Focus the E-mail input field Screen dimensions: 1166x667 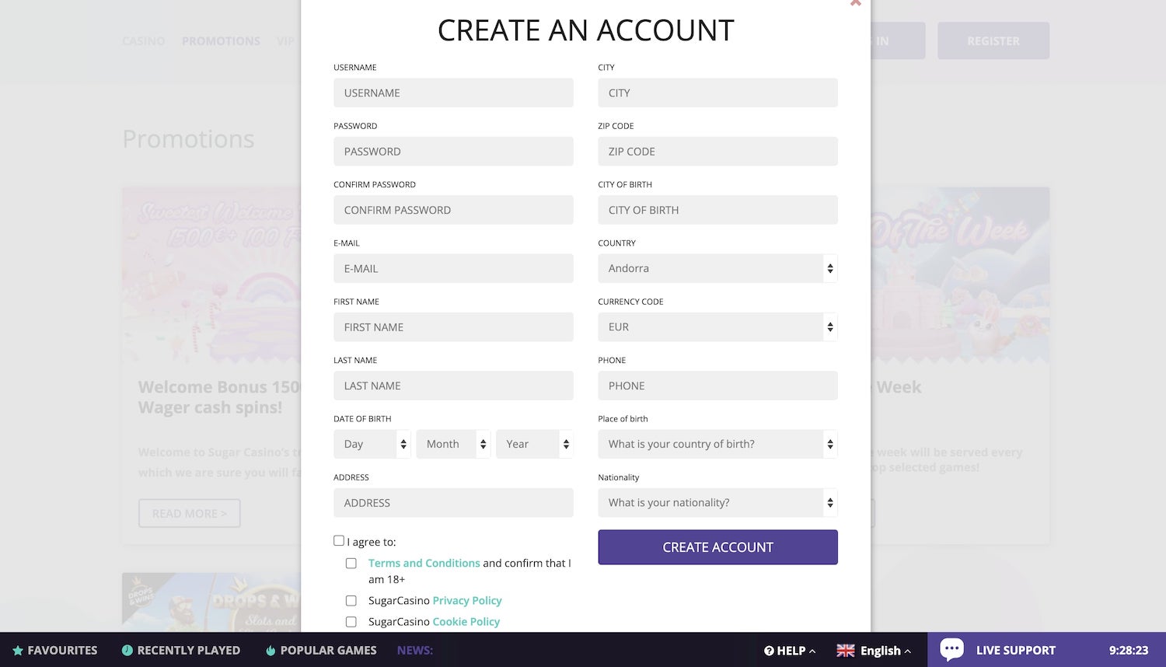click(453, 269)
